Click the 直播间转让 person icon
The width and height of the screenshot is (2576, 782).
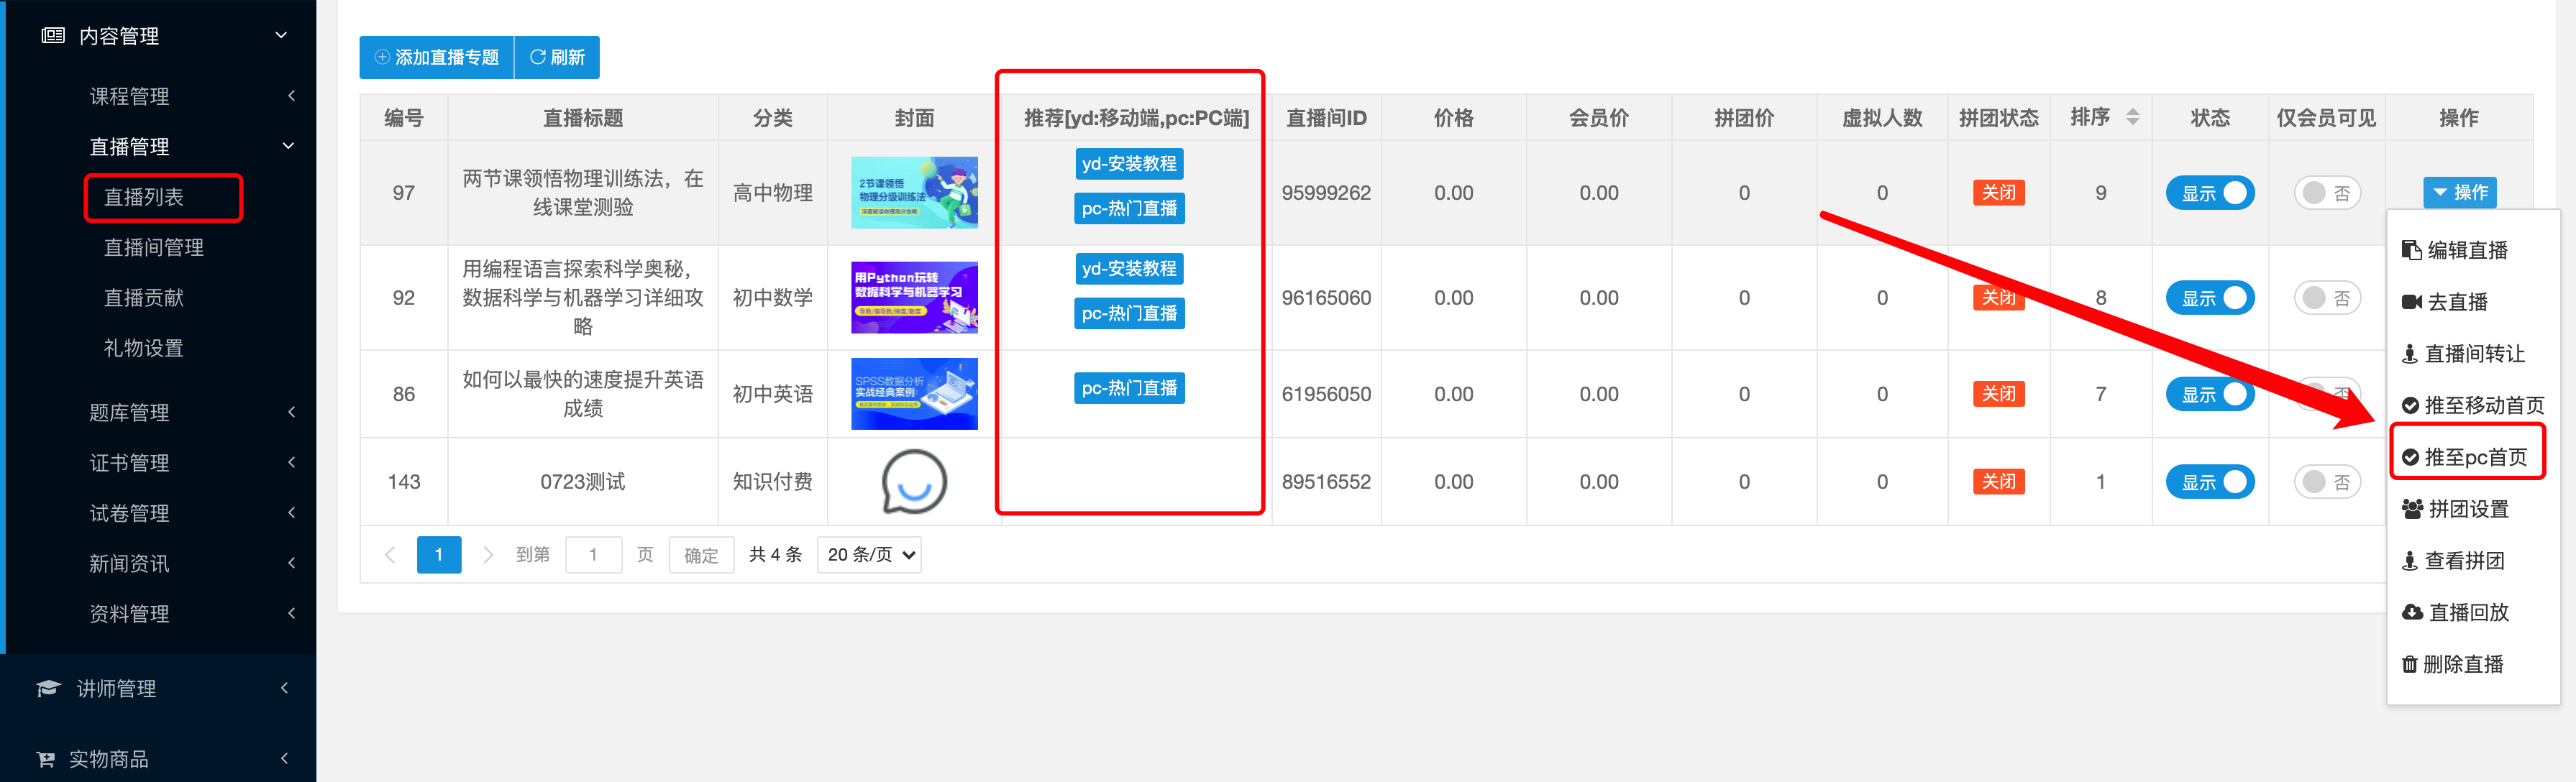2410,354
